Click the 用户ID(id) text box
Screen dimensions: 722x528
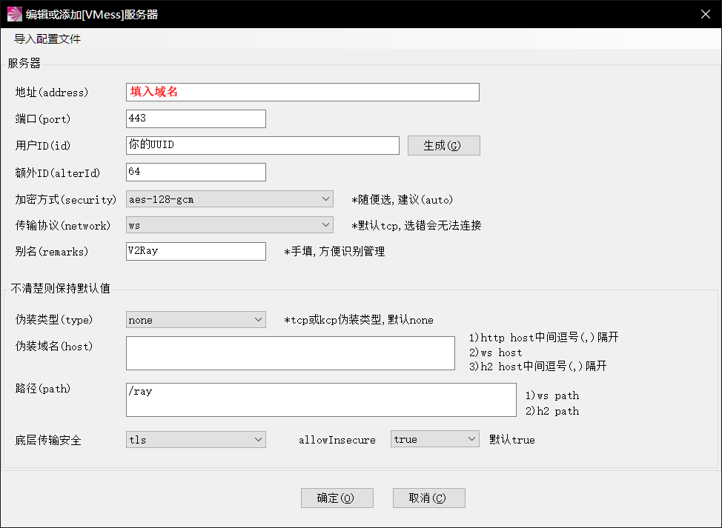[262, 145]
